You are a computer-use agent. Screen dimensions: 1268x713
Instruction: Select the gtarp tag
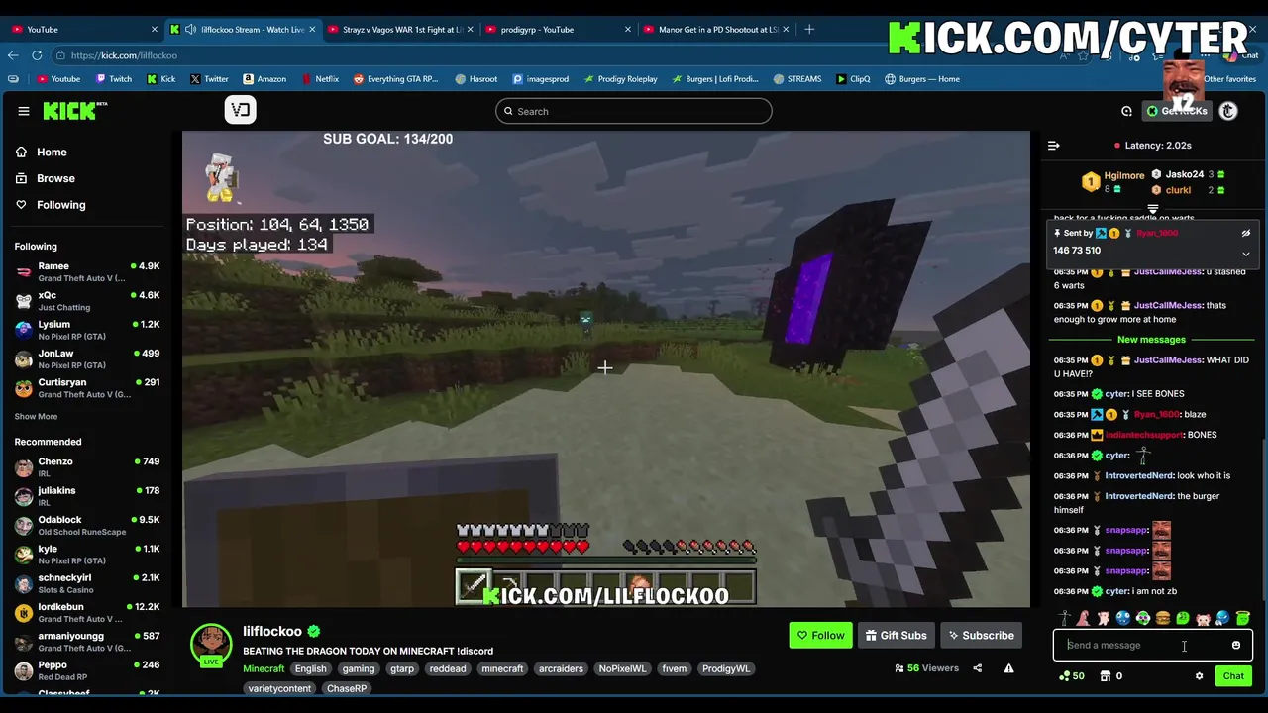[x=402, y=668]
